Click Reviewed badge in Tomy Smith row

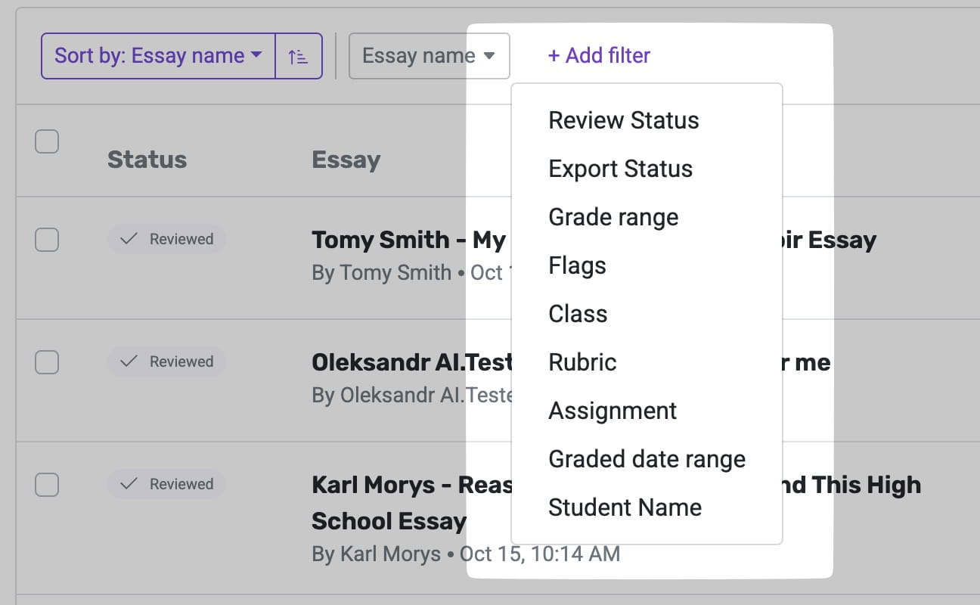(x=166, y=239)
